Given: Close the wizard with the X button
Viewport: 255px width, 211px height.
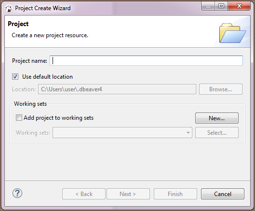Looking at the screenshot, I should coord(239,6).
